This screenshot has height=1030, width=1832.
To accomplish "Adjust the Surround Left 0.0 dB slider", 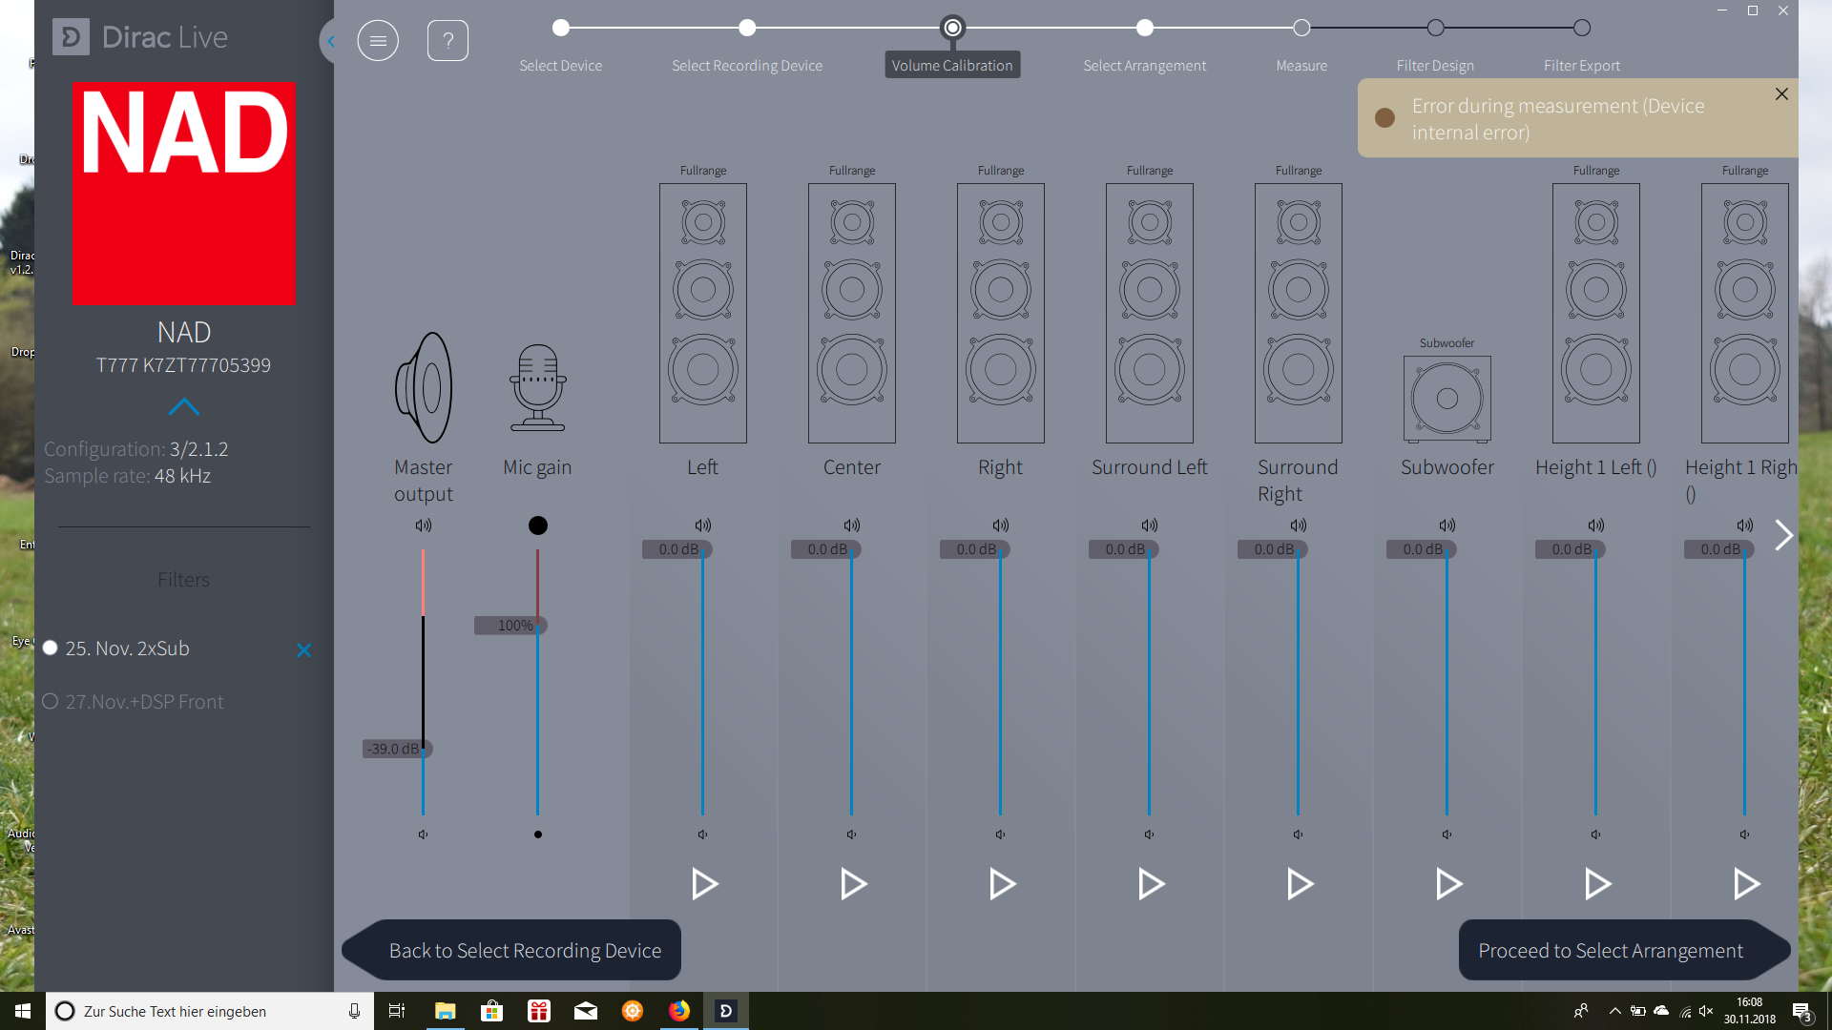I will [1123, 549].
